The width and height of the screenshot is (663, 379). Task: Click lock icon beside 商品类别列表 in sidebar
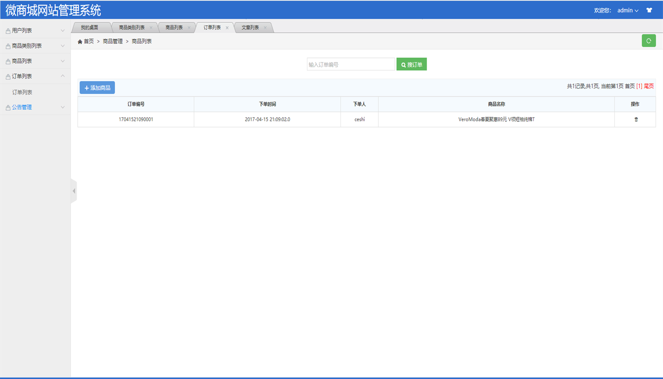[x=8, y=46]
